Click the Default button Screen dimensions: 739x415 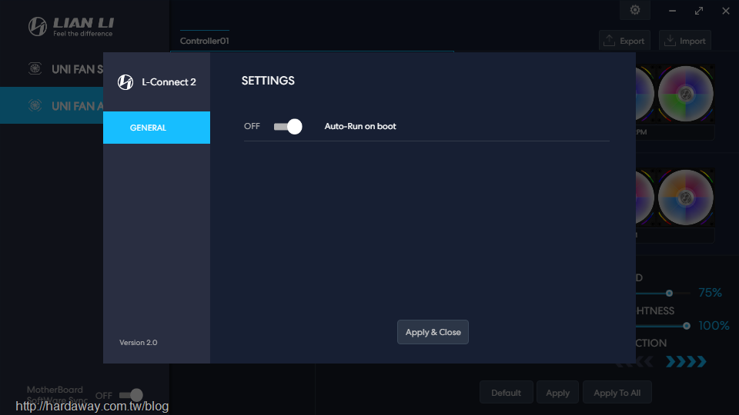click(507, 393)
